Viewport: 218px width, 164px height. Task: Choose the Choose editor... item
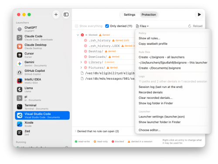click(x=150, y=130)
